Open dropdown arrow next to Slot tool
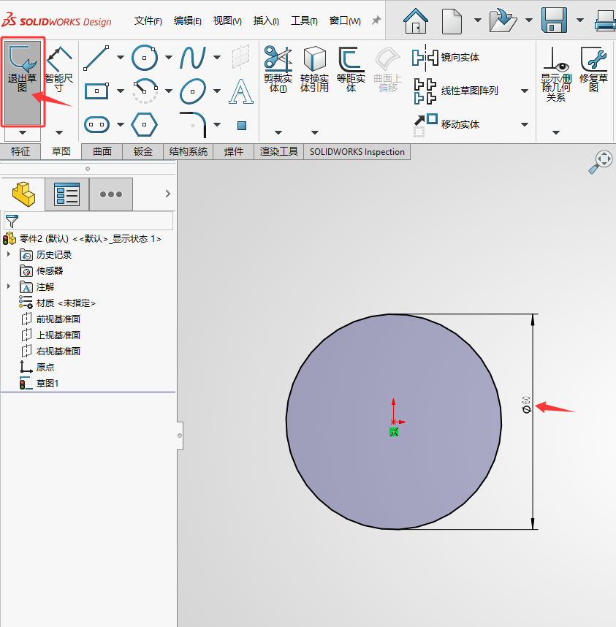The height and width of the screenshot is (627, 616). click(x=121, y=125)
